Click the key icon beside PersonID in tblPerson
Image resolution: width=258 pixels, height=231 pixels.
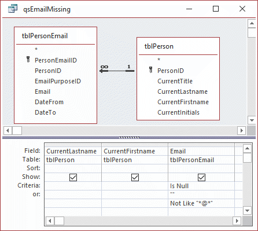point(151,70)
